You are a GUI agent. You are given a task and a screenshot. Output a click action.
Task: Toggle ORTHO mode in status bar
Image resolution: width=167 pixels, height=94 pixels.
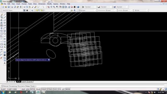pyautogui.click(x=33, y=89)
